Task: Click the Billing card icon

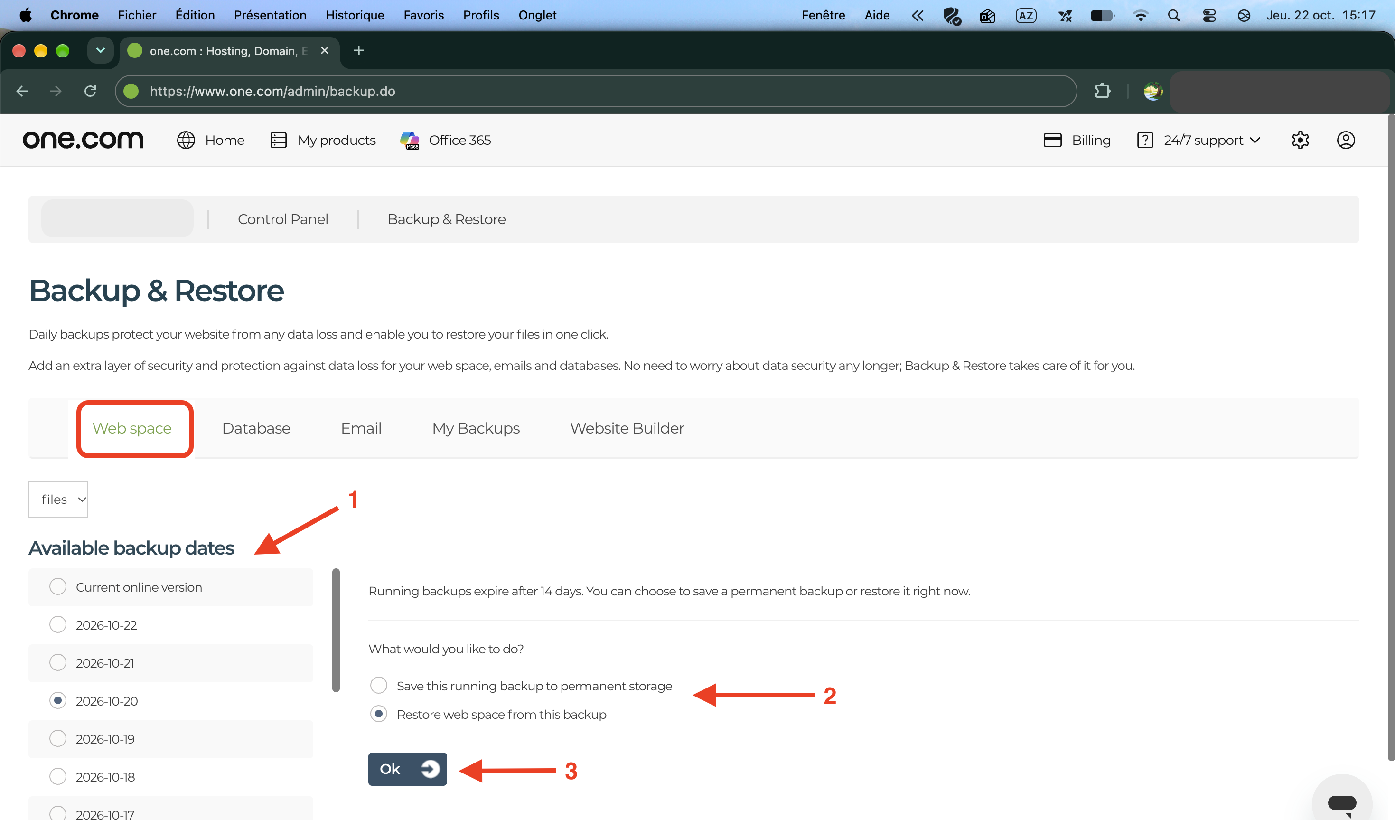Action: [x=1052, y=140]
